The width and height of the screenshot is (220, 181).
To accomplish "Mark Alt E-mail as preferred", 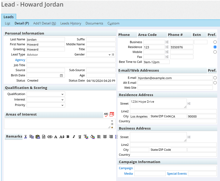I will pos(215,83).
